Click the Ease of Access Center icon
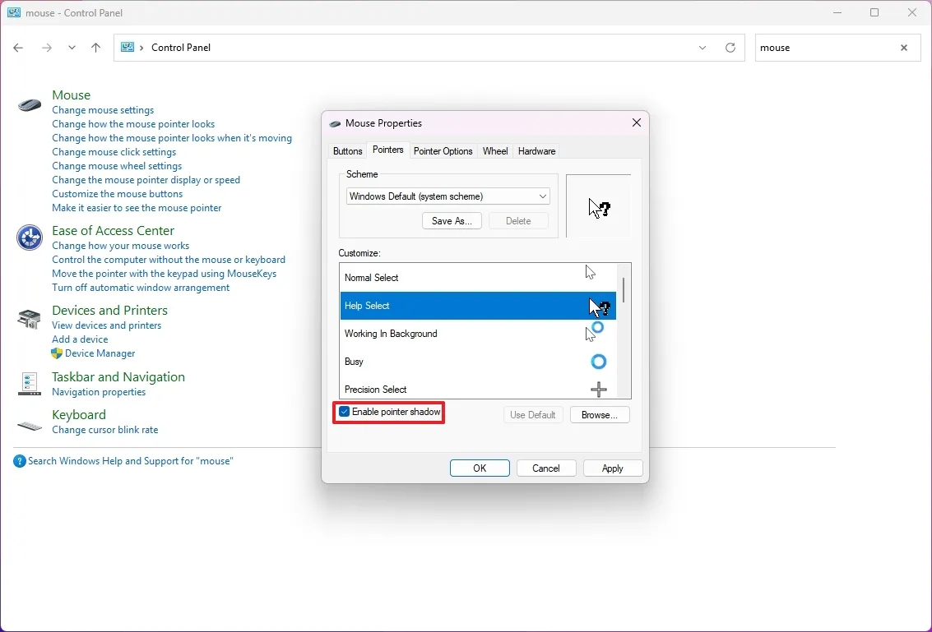The height and width of the screenshot is (632, 932). tap(29, 238)
